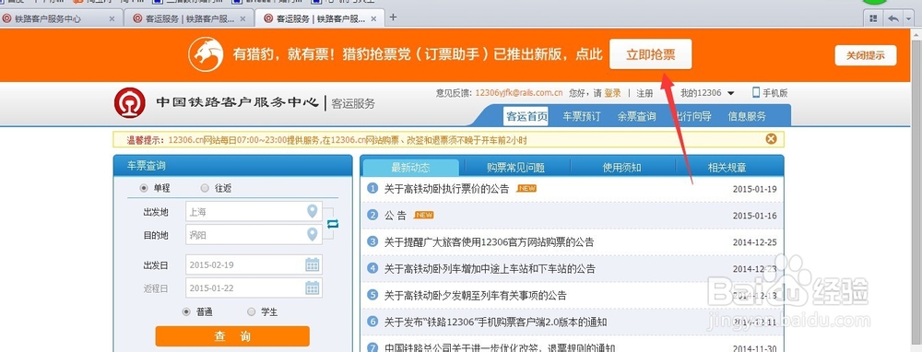Click the orange 查询 search button
This screenshot has height=352, width=922.
[232, 336]
